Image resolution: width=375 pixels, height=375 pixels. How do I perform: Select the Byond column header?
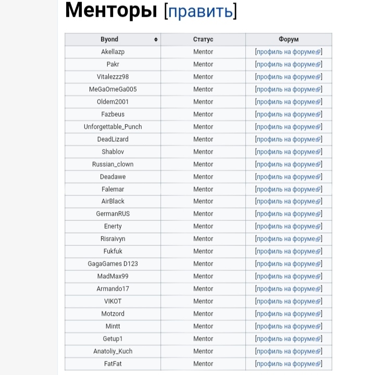[x=113, y=40]
